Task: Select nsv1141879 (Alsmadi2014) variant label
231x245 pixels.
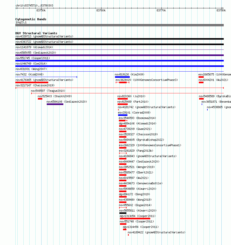Action: click(x=34, y=47)
